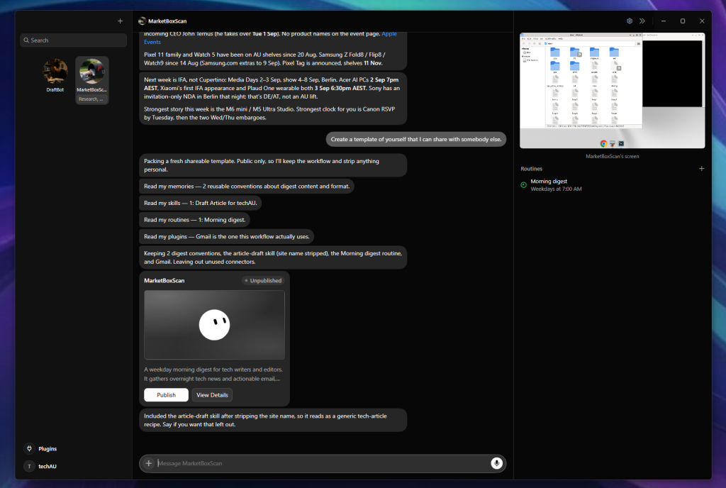Viewport: 726px width, 488px height.
Task: Click the green clock icon beside Morning digest
Action: [x=524, y=184]
